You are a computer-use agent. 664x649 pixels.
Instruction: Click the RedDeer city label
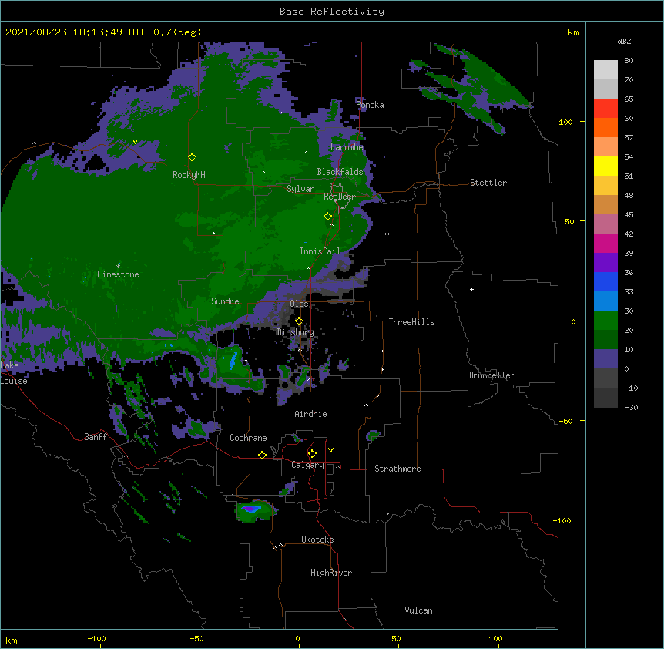pos(340,197)
